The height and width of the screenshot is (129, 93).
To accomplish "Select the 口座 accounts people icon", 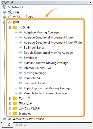I will click(10, 12).
